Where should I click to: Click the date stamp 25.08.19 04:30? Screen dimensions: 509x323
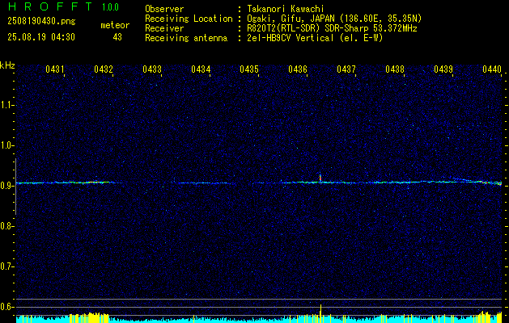41,37
